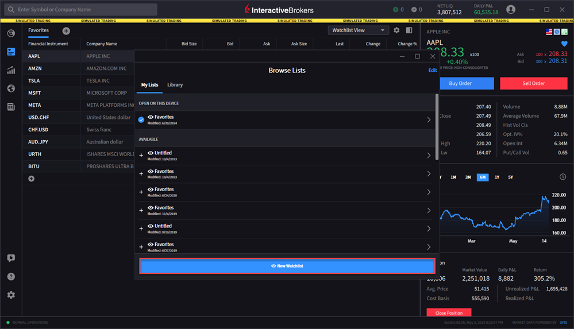Open the help question mark icon

[x=11, y=276]
